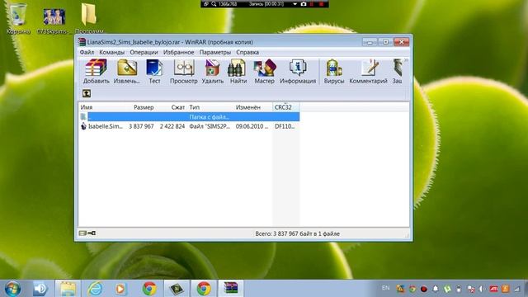Viewport: 528px width, 297px height.
Task: Click the DF110... CRC32 value
Action: tap(285, 126)
